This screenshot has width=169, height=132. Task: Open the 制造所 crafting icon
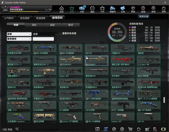pyautogui.click(x=112, y=9)
